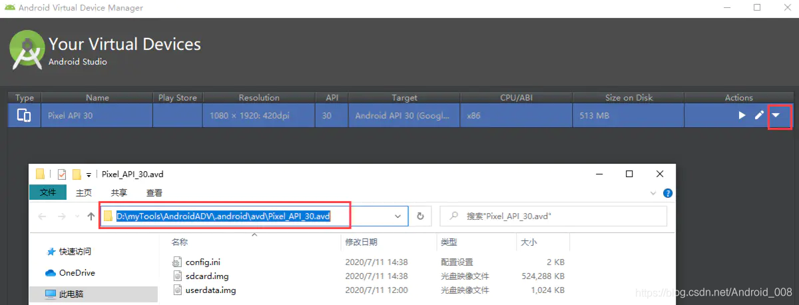Viewport: 799px width, 305px height.
Task: Select the config.ini file
Action: coord(203,262)
